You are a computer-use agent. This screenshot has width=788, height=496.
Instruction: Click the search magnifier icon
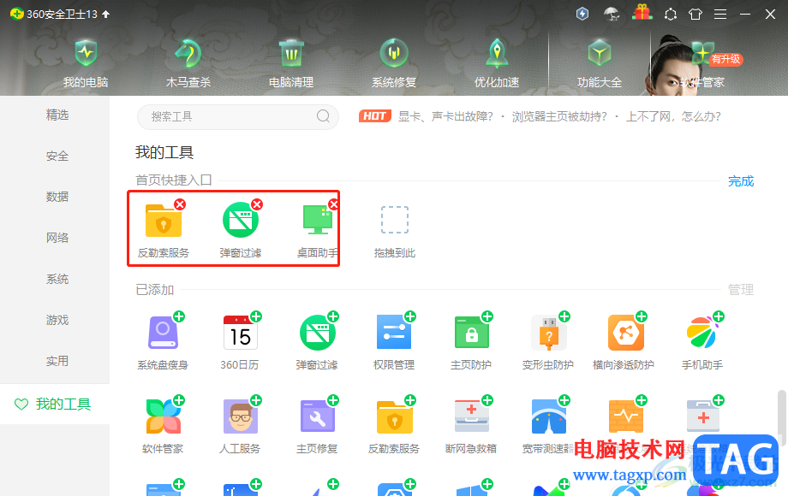pos(323,116)
